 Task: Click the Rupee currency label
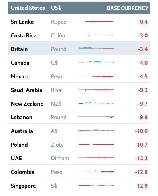59,22
